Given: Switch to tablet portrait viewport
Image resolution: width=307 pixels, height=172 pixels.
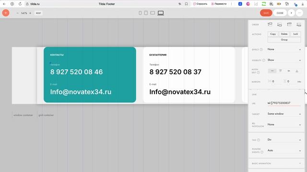Looking at the screenshot, I should click(146, 13).
